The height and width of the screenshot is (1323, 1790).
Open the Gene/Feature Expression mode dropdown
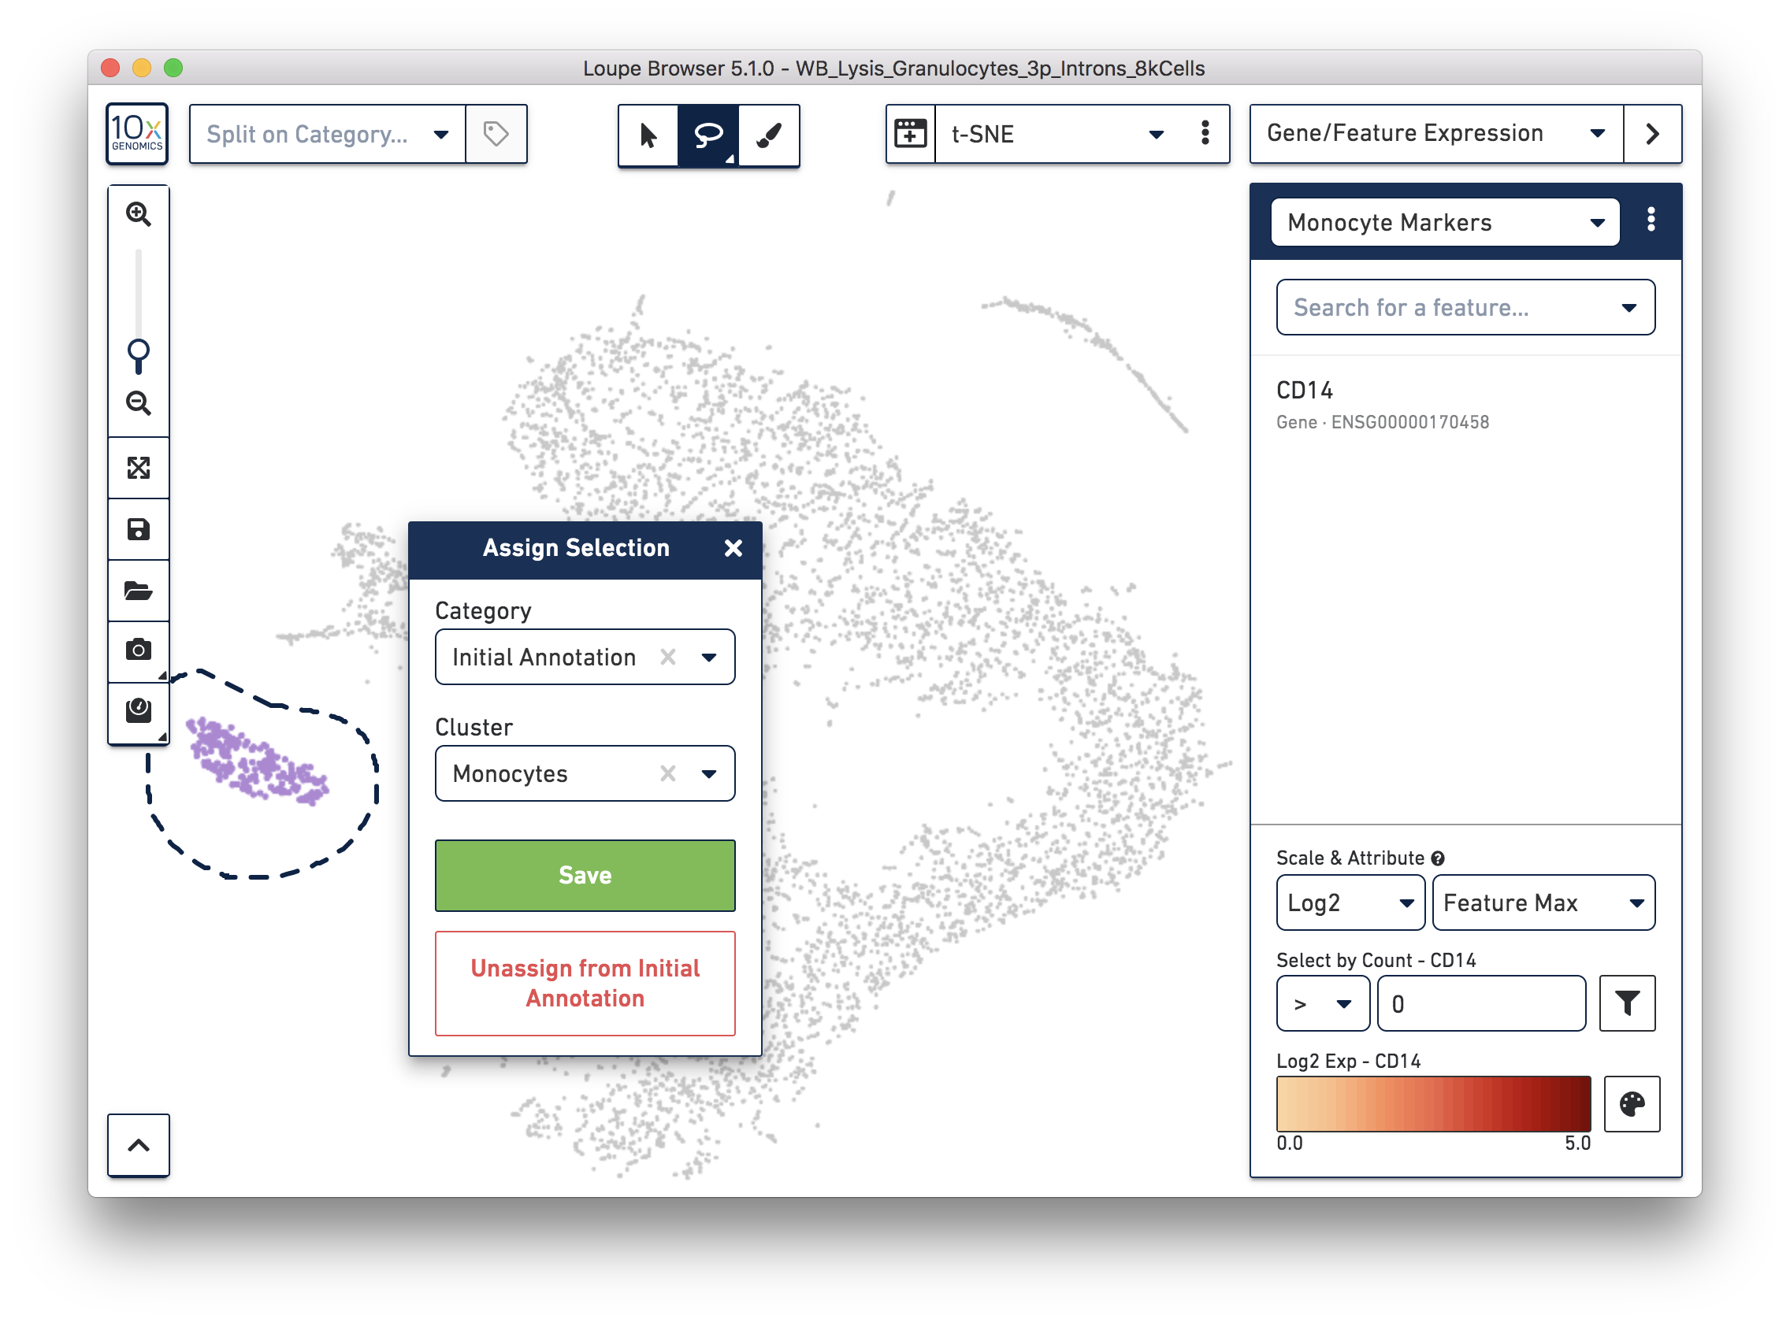1436,134
